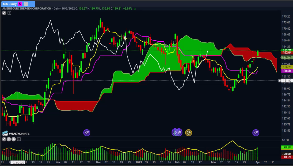Click the green 162.77 price label
The image size is (293, 166).
(x=287, y=50)
